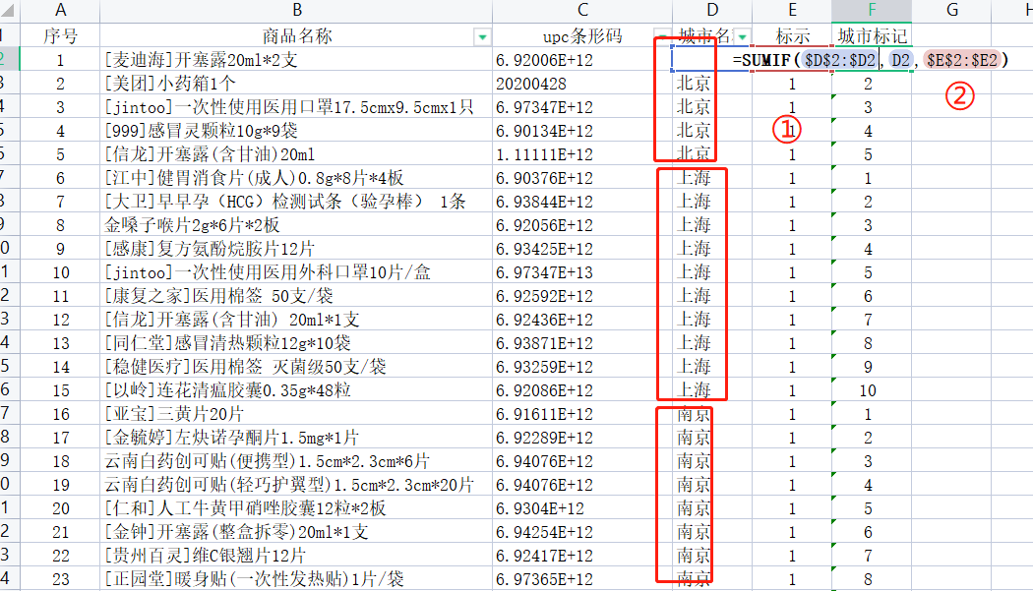Select cell [亚宝]三黄片20片
The width and height of the screenshot is (1033, 591).
pyautogui.click(x=296, y=414)
